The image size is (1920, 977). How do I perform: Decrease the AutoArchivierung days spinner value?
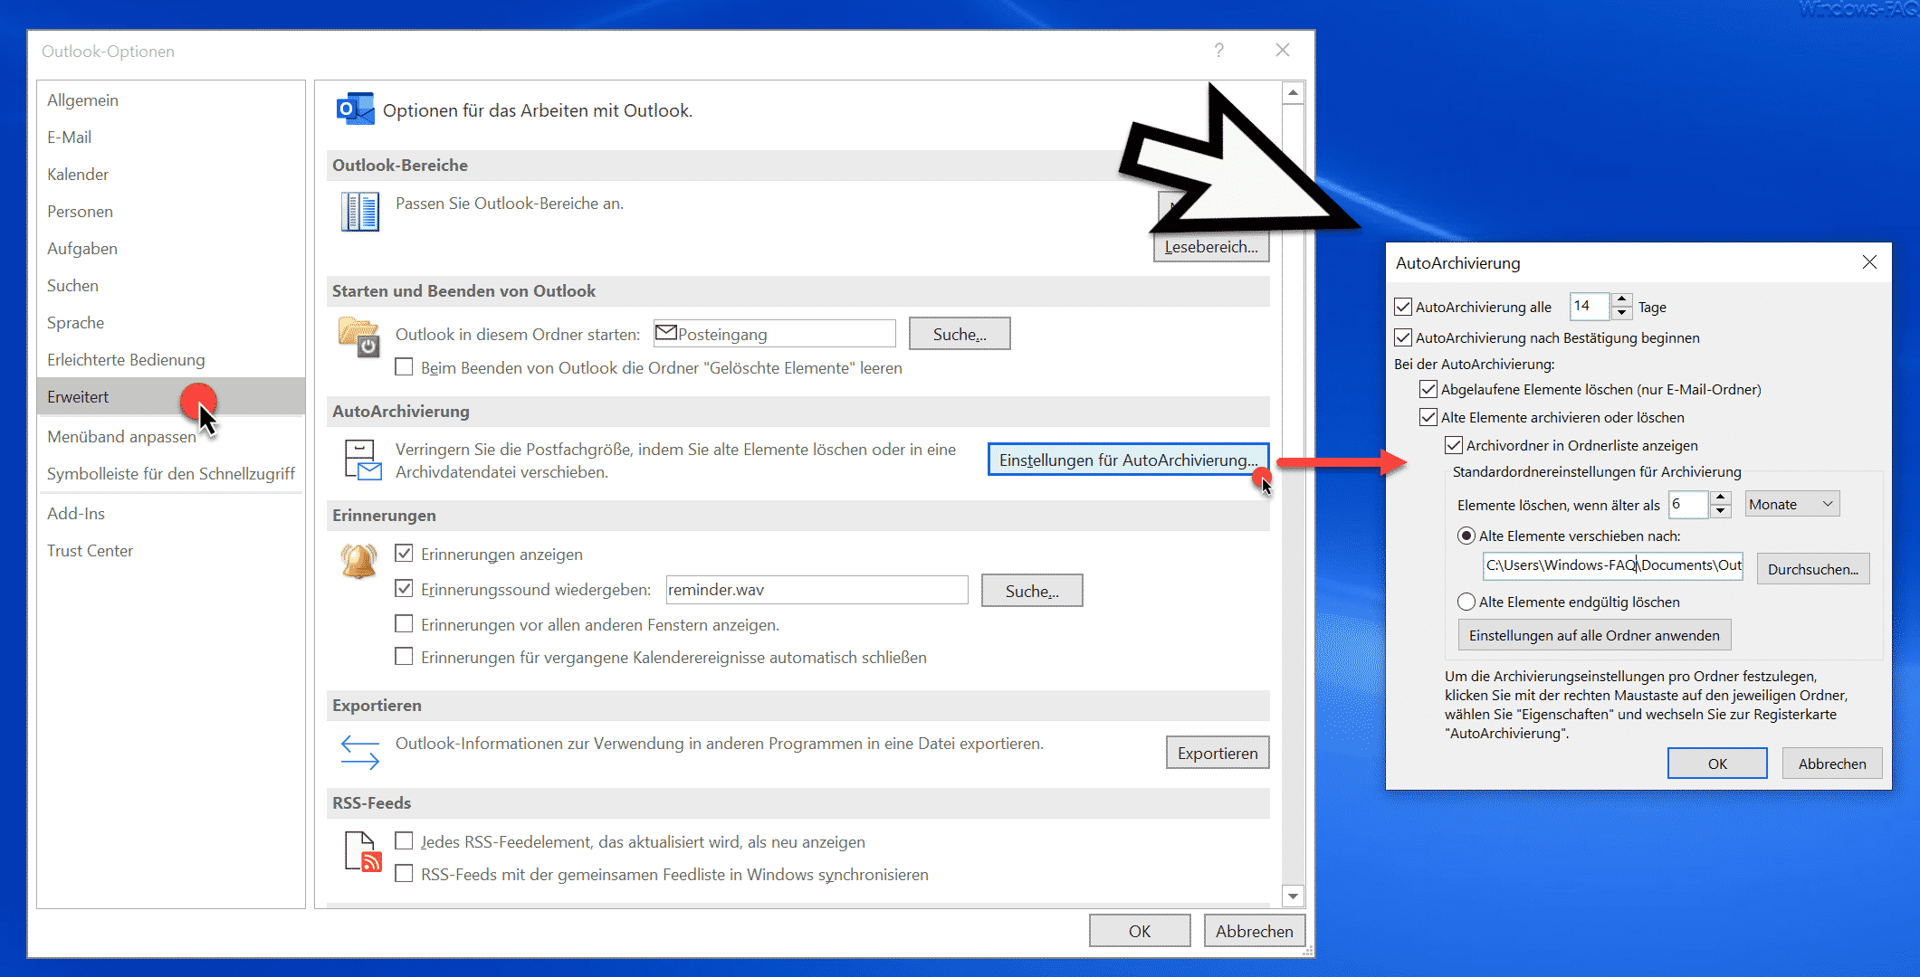pyautogui.click(x=1622, y=313)
